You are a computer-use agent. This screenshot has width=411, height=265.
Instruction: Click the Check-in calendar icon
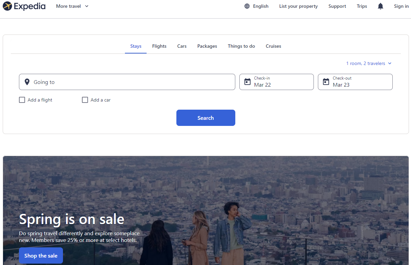(247, 82)
